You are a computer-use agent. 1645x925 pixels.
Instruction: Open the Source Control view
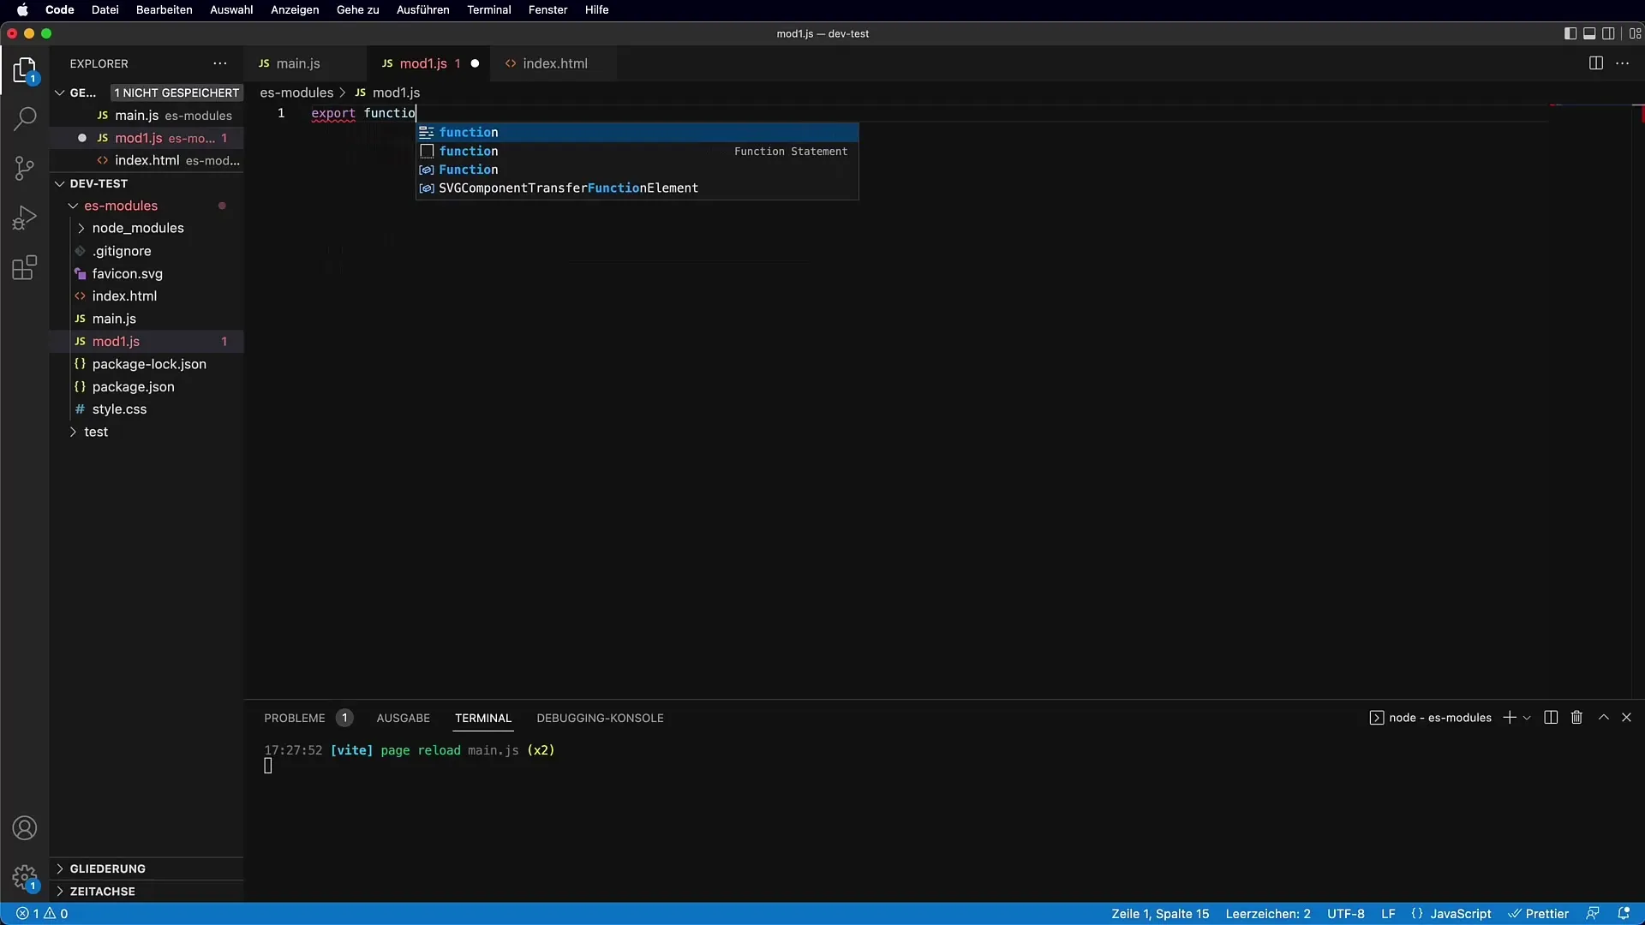(25, 168)
